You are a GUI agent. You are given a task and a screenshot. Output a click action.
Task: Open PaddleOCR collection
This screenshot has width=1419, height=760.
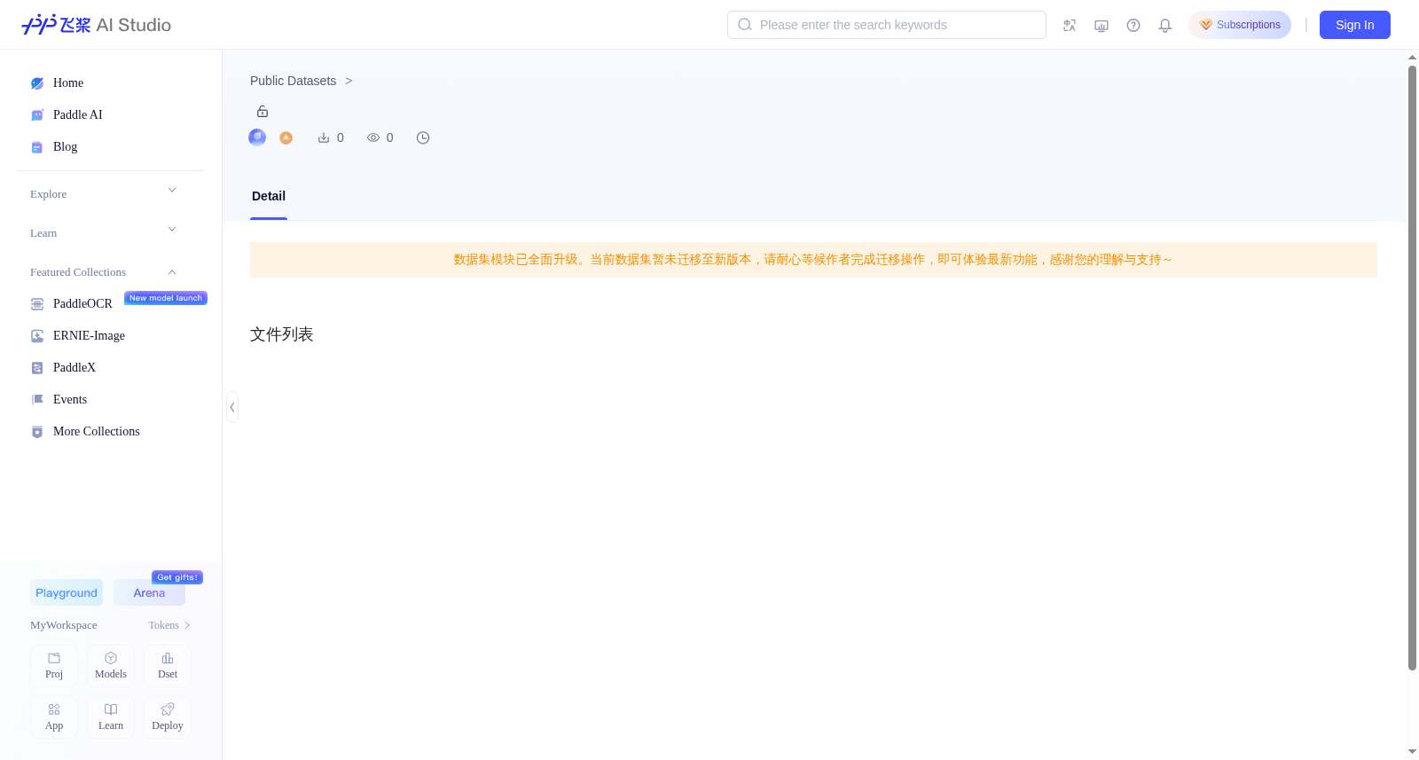click(x=82, y=304)
